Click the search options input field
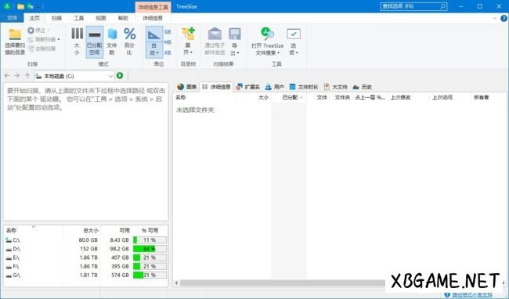509x299 pixels. point(413,6)
